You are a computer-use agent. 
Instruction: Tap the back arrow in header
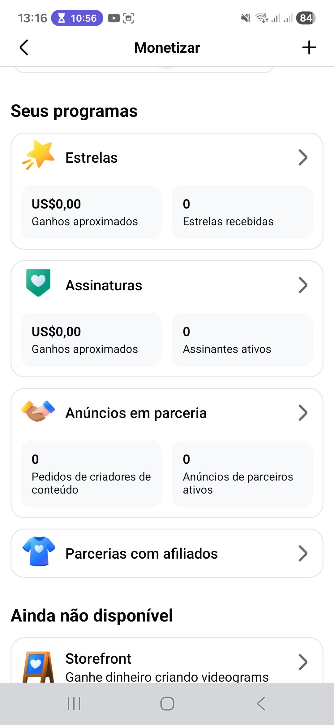[24, 48]
